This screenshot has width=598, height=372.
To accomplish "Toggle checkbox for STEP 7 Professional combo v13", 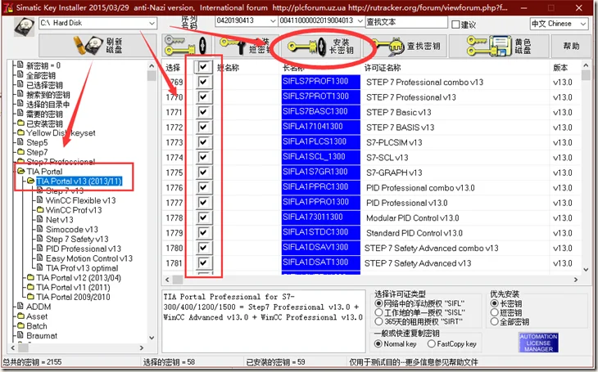I will (203, 82).
